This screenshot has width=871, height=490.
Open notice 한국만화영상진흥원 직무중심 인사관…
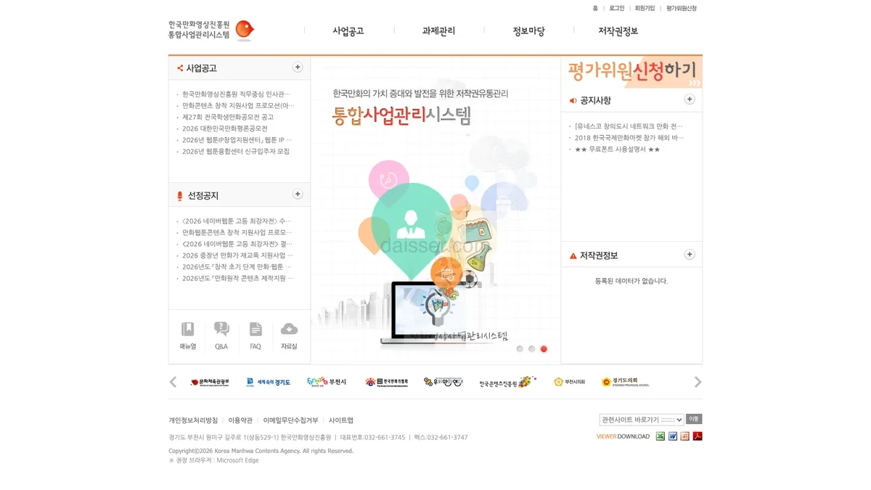pyautogui.click(x=236, y=94)
